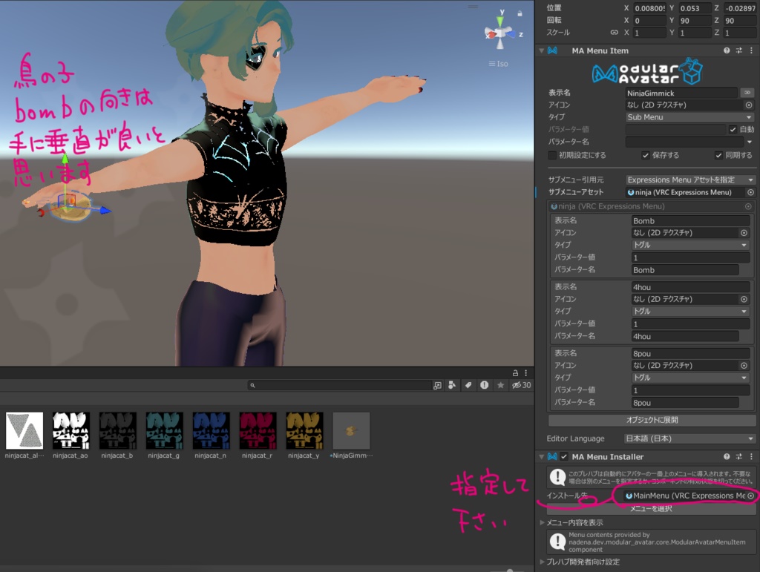The height and width of the screenshot is (572, 760).
Task: Open the MA Menu Item three-dot menu
Action: 751,50
